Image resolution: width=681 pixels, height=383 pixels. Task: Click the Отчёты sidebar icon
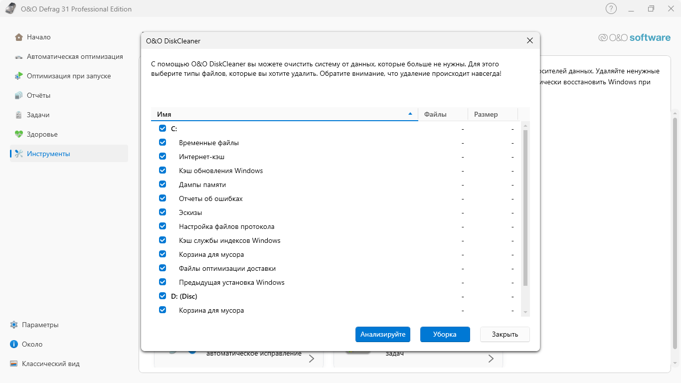19,95
